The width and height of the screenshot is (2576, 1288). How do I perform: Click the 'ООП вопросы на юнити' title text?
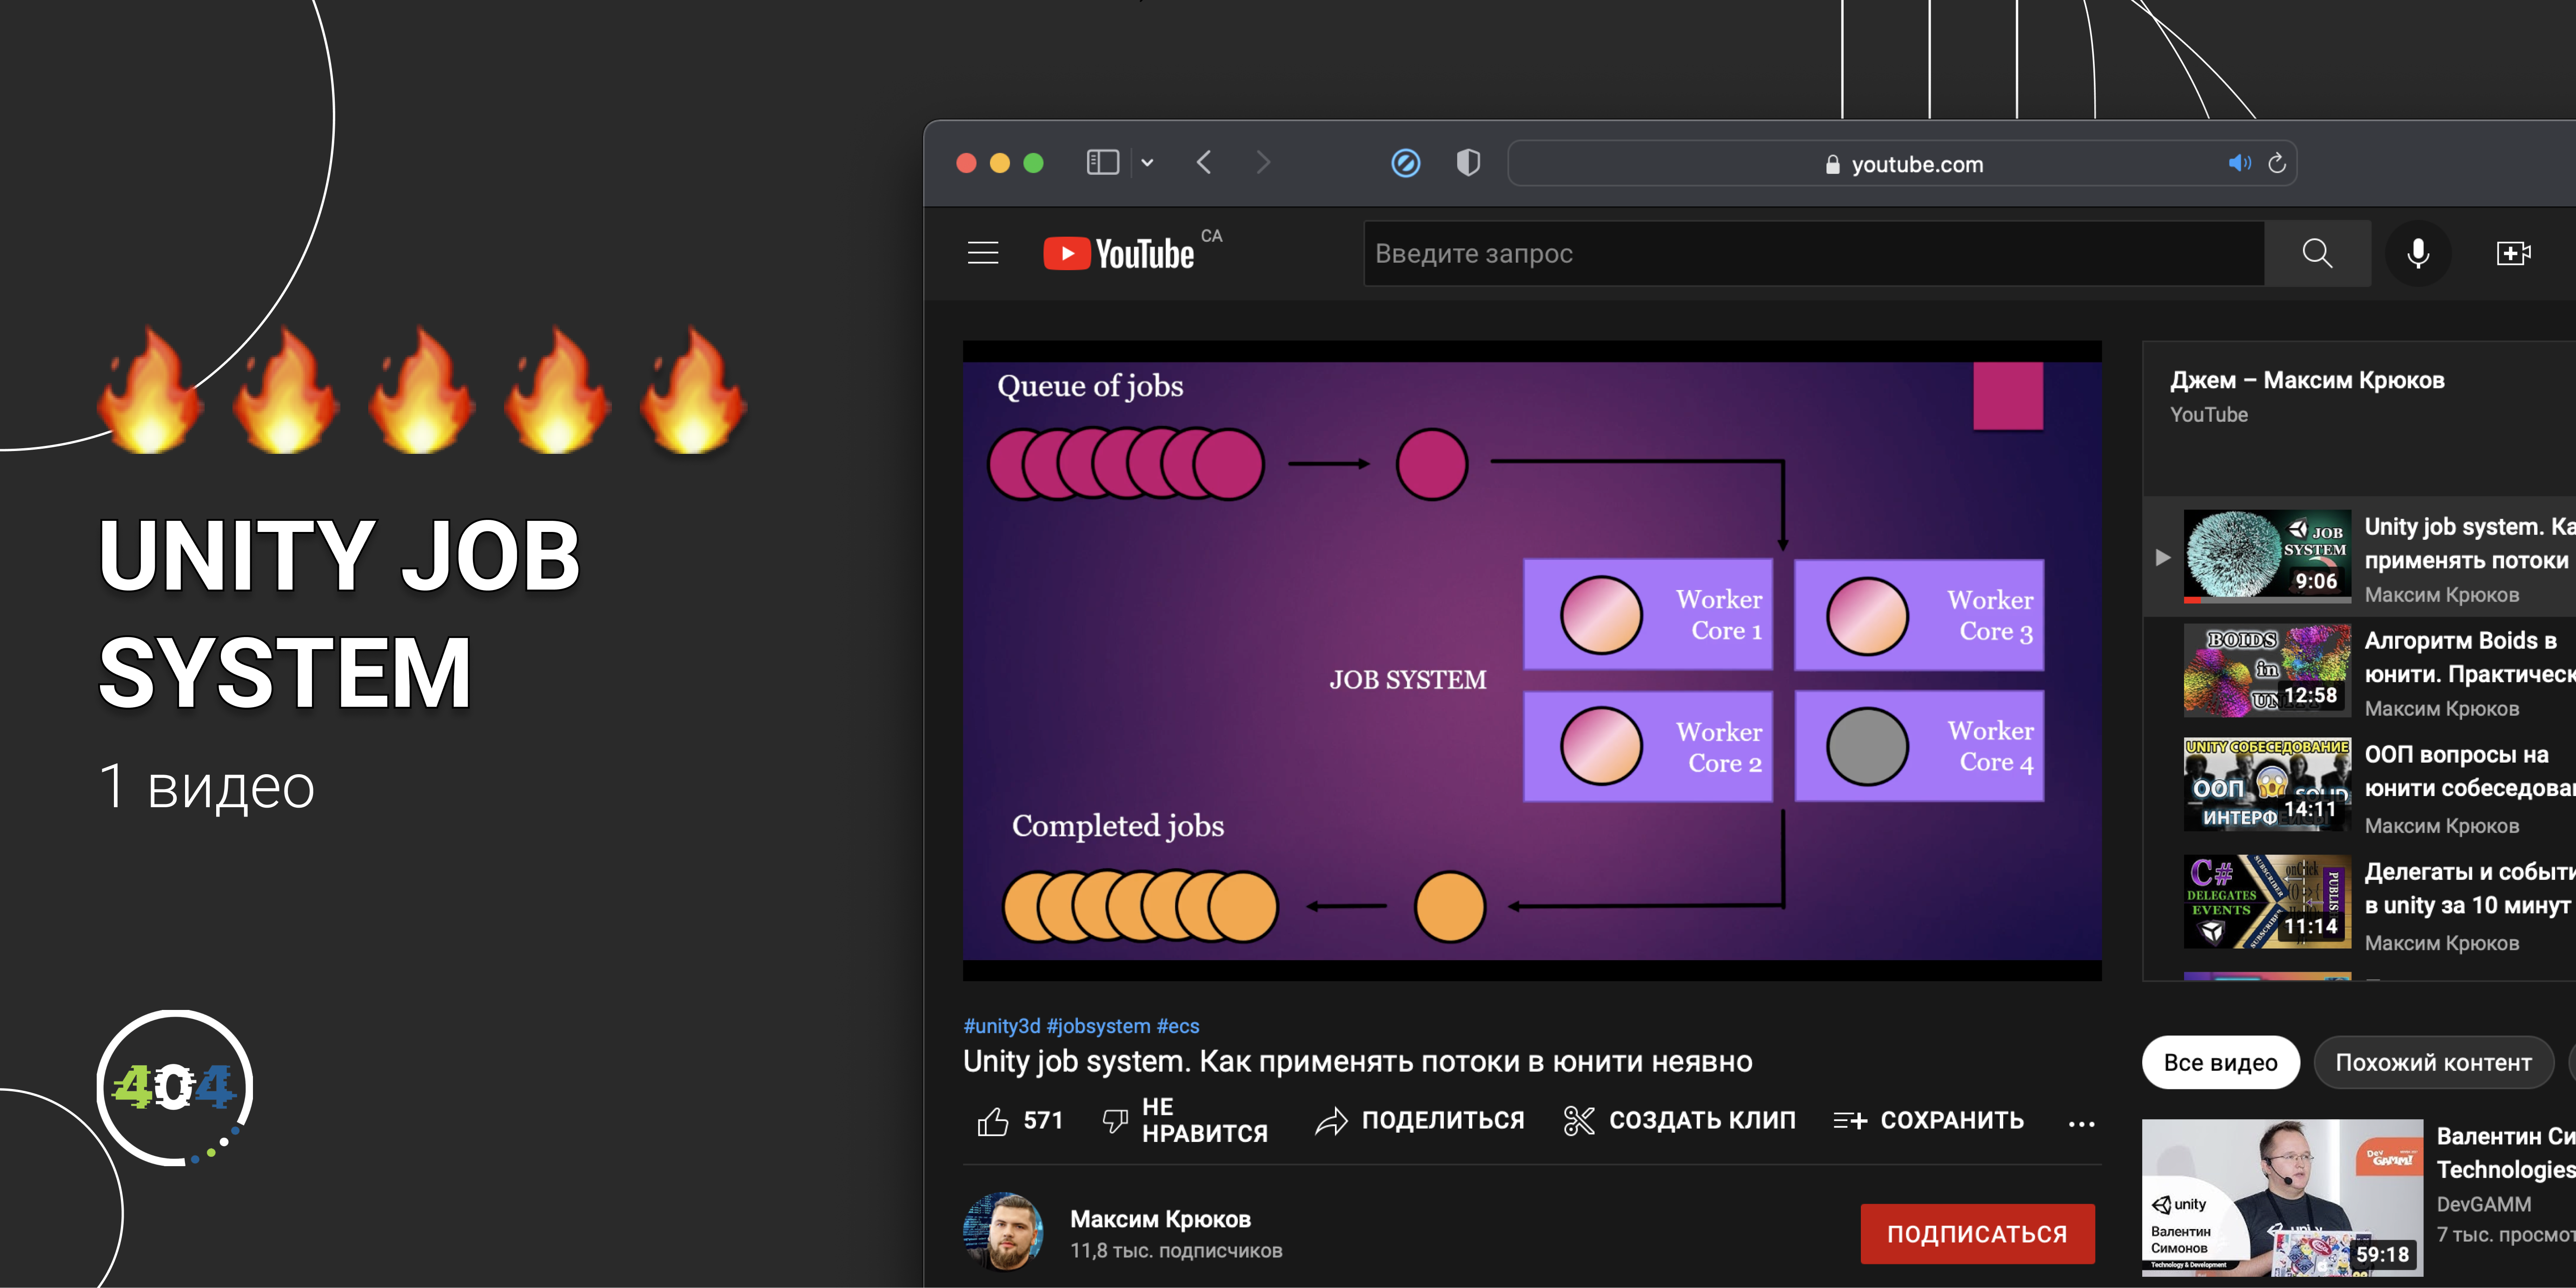[2470, 771]
